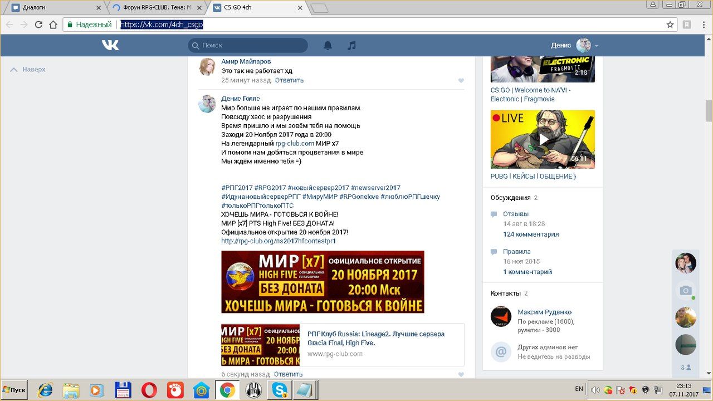Open a new browser tab
The height and width of the screenshot is (401, 713).
tap(319, 8)
